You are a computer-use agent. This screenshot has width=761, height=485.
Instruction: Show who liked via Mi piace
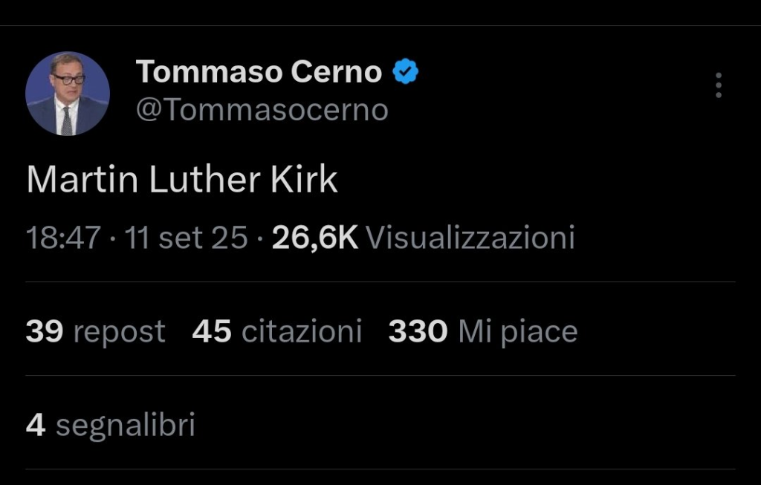(518, 332)
